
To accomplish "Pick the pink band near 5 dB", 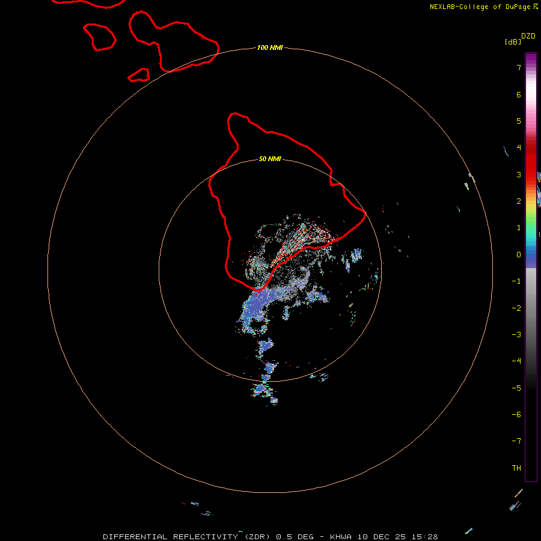I will click(531, 119).
